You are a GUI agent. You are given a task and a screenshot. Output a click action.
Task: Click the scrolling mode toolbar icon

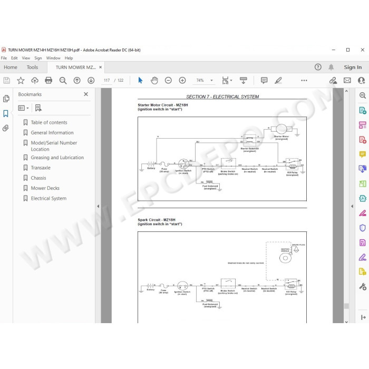[244, 81]
